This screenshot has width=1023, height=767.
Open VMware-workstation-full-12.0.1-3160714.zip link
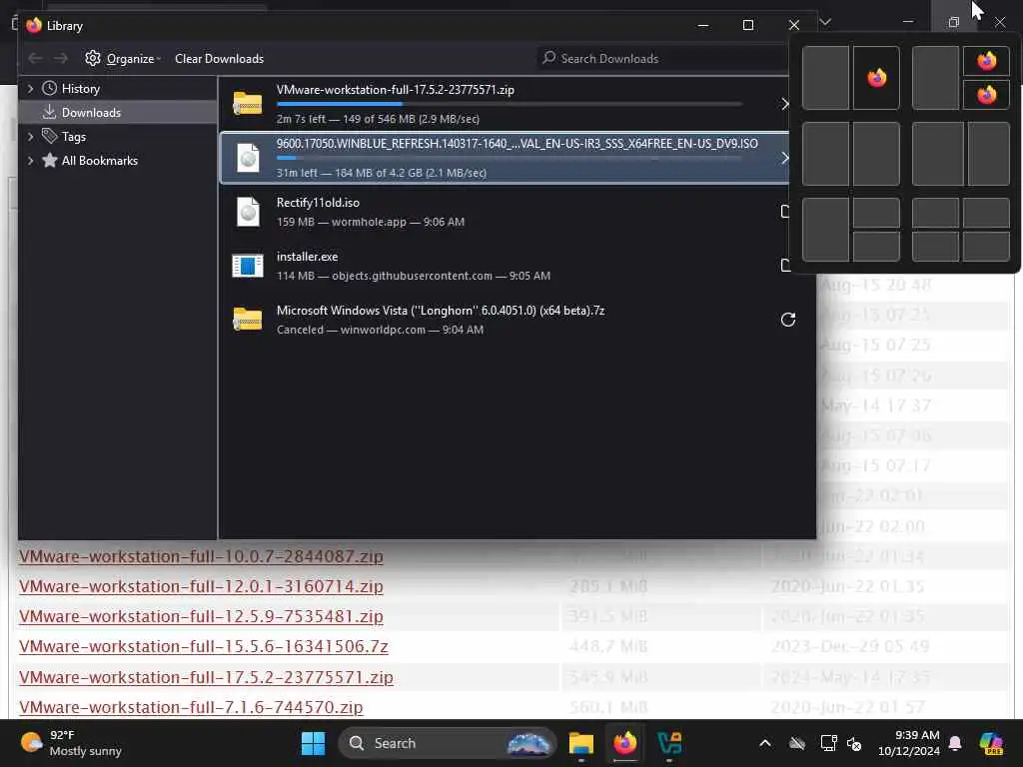click(201, 586)
